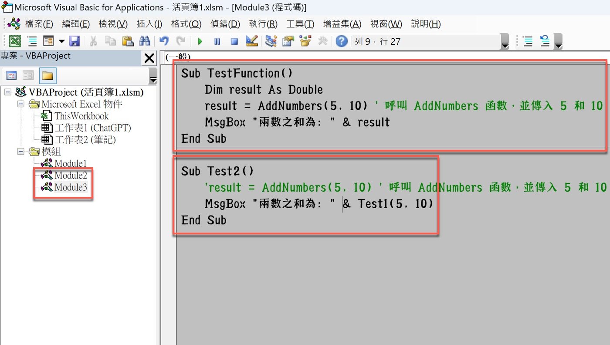
Task: Collapse the Microsoft Excel 物件 folder
Action: 20,104
